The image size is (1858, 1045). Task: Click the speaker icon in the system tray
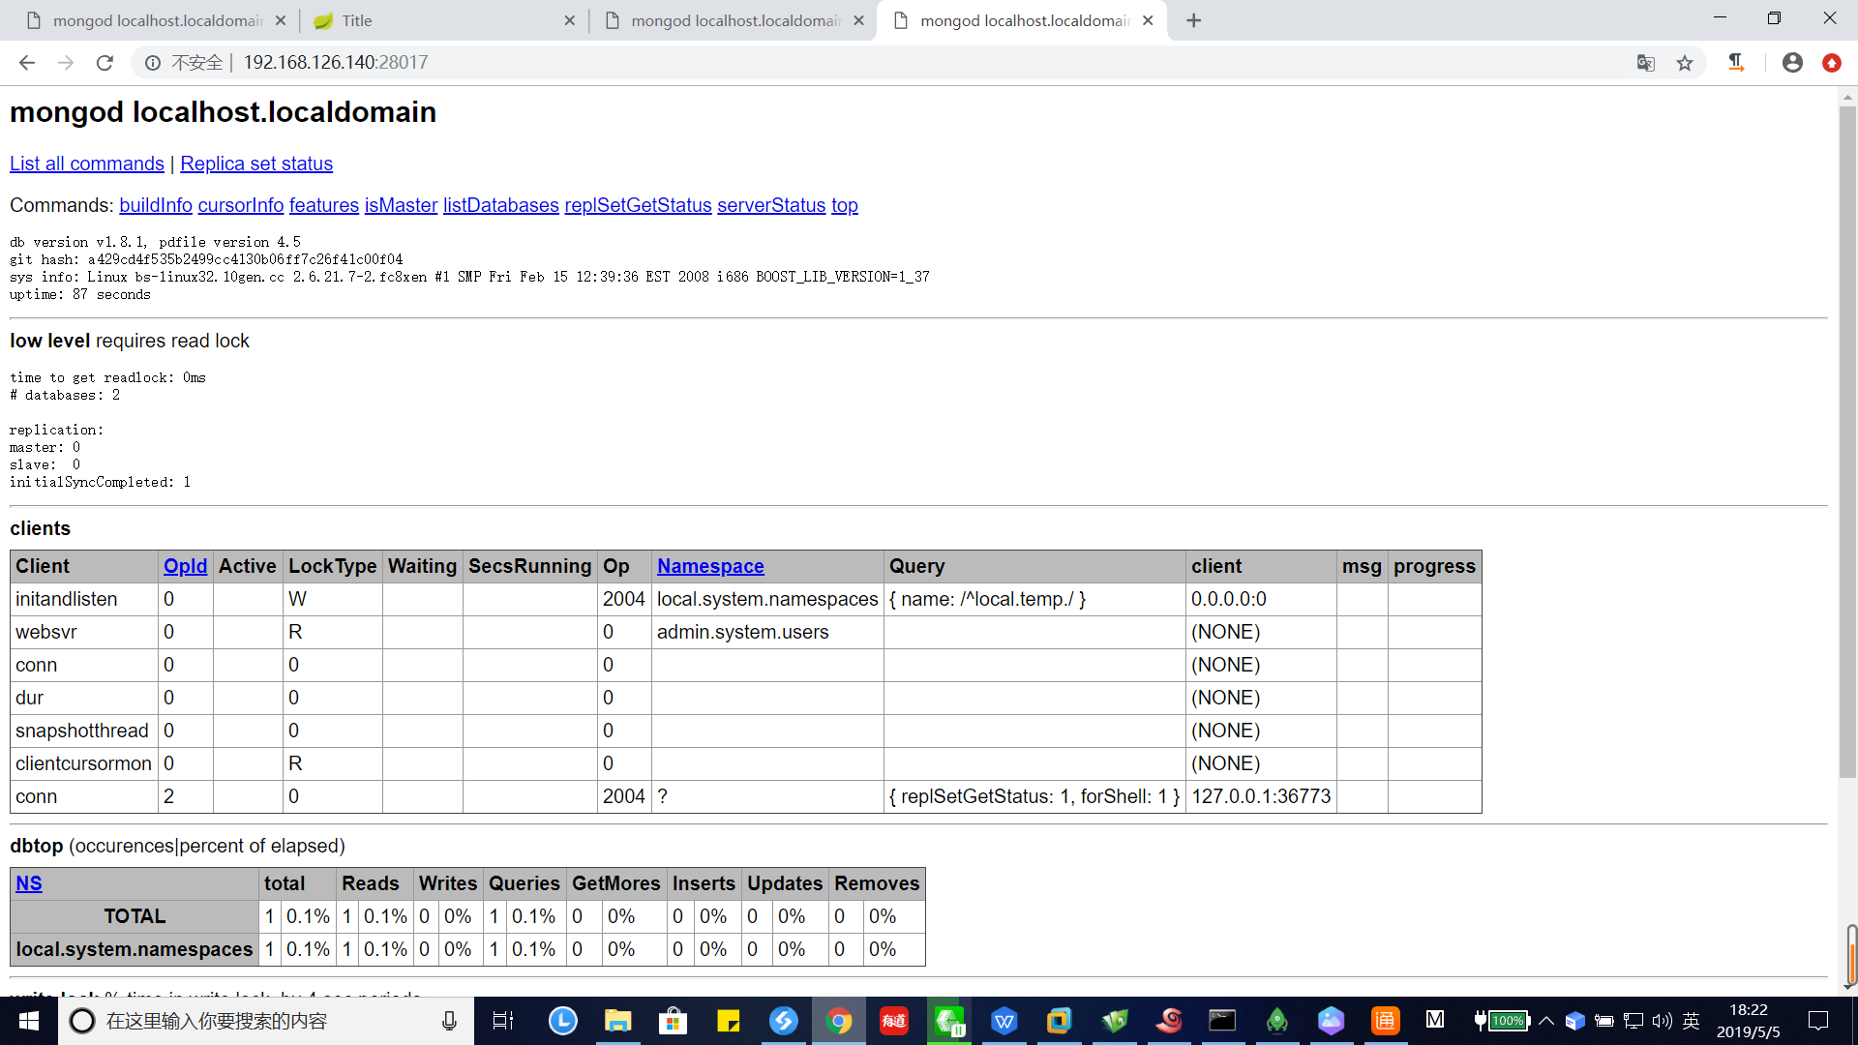[1663, 1021]
